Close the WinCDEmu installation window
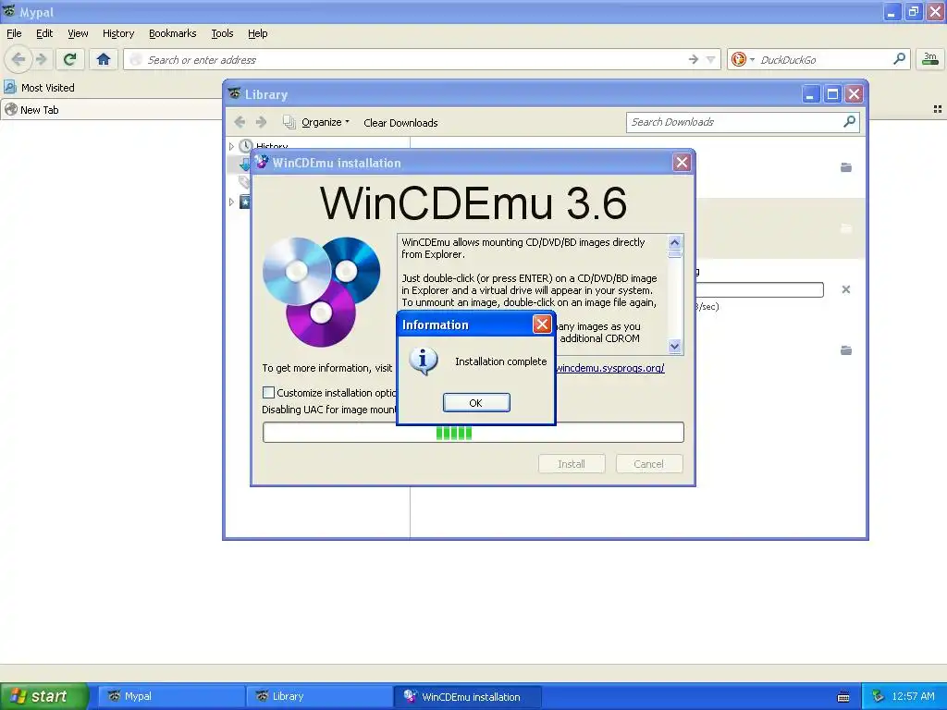 [682, 163]
